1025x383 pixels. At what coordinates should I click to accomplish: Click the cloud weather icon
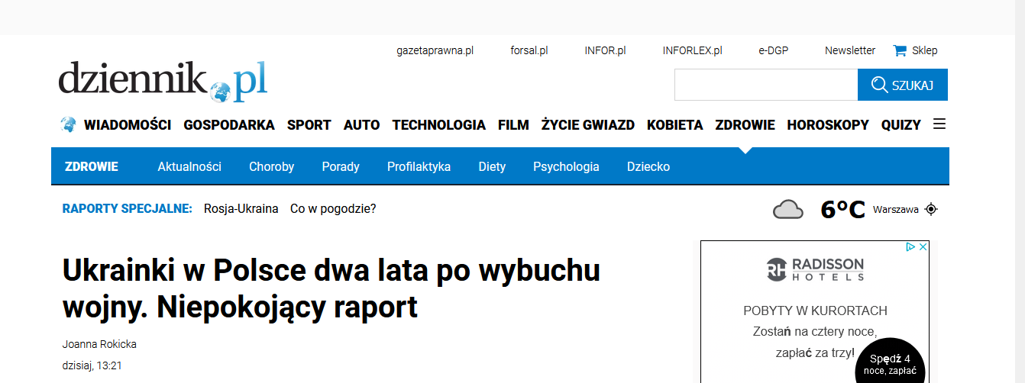click(x=788, y=209)
